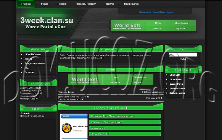
Task: Open the Конкурс navigation item
Action: 110,4
